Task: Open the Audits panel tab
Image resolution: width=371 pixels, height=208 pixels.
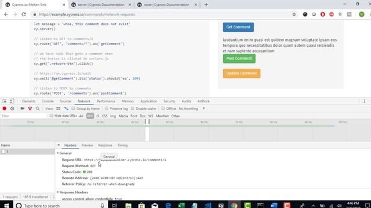Action: [186, 101]
